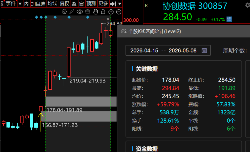Click the 资金数据 section heading
250x152 pixels.
point(147,149)
